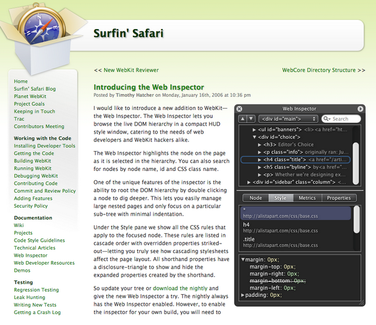Screen dimensions: 376x325
Task: Select the .title rule in style list
Action: click(296, 242)
